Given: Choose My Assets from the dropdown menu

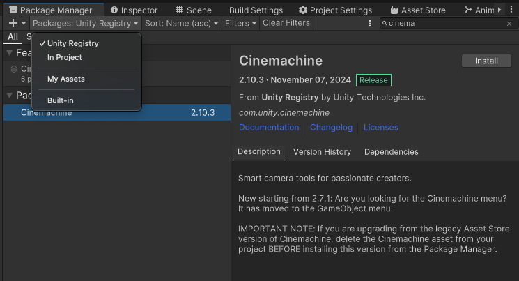Looking at the screenshot, I should 86,79.
